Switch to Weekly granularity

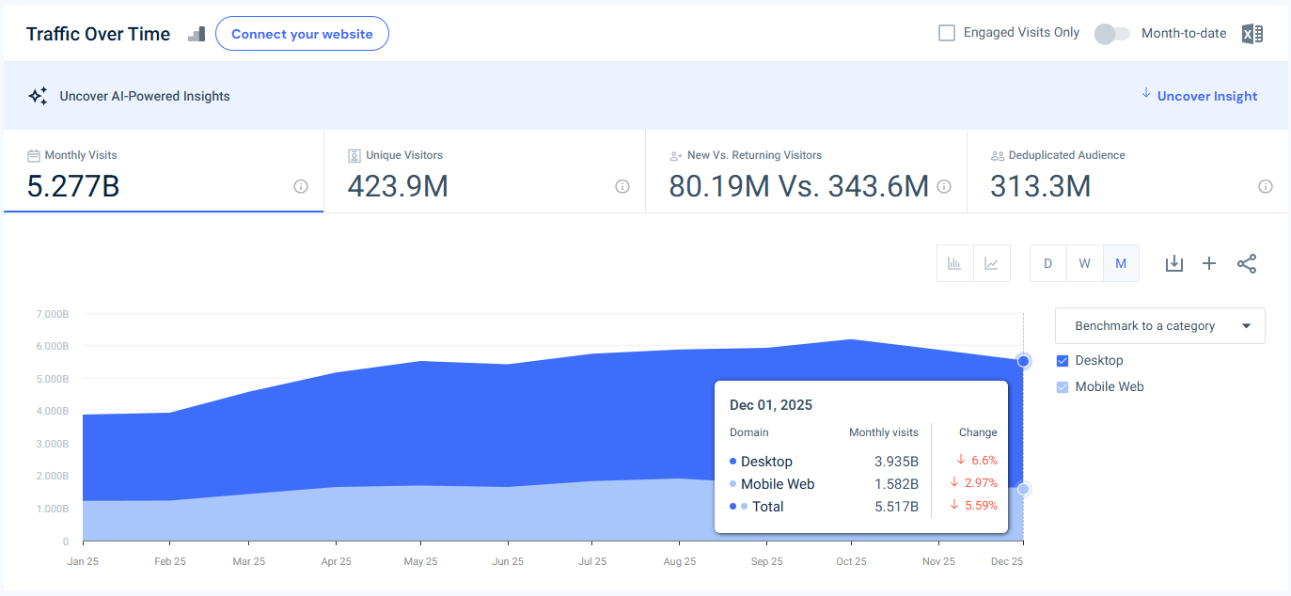click(x=1084, y=263)
